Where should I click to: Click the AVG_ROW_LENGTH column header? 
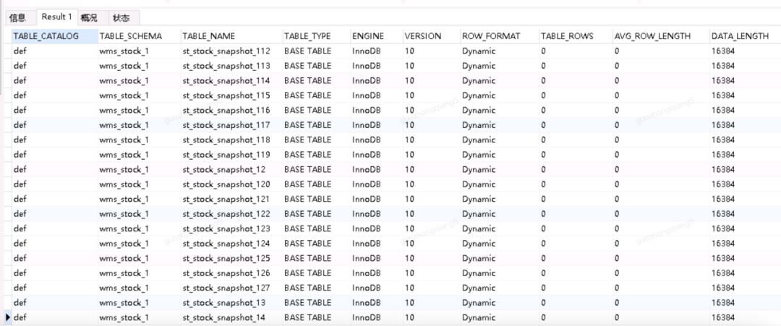(x=661, y=36)
